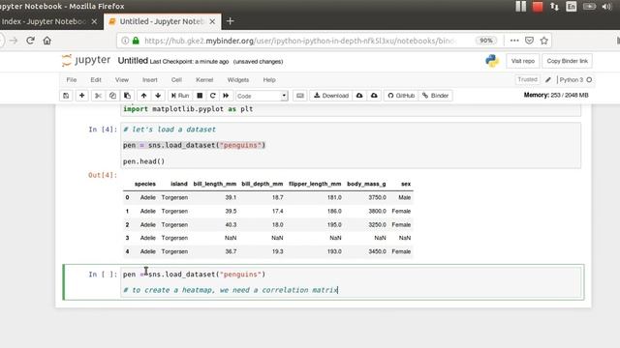Run the selected cell
Image resolution: width=620 pixels, height=348 pixels.
tap(180, 96)
